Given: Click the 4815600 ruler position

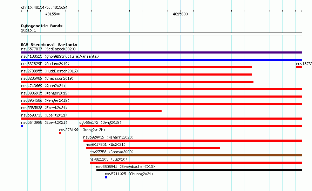Looking at the screenshot, I should tap(180, 14).
